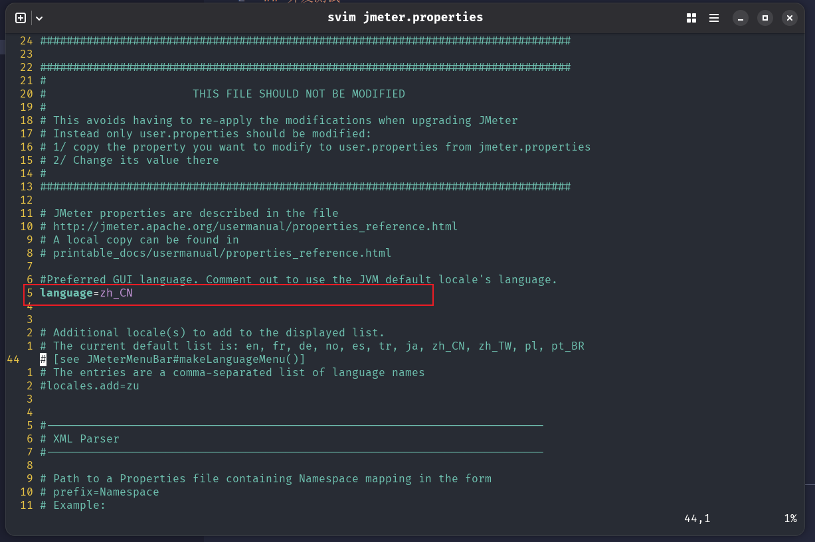This screenshot has width=815, height=542.
Task: Click the THIS FILE SHOULD NOT BE MODIFIED comment
Action: tap(299, 94)
